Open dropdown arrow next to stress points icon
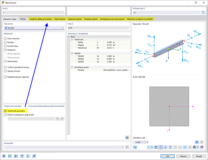This screenshot has height=160, width=208. click(152, 147)
